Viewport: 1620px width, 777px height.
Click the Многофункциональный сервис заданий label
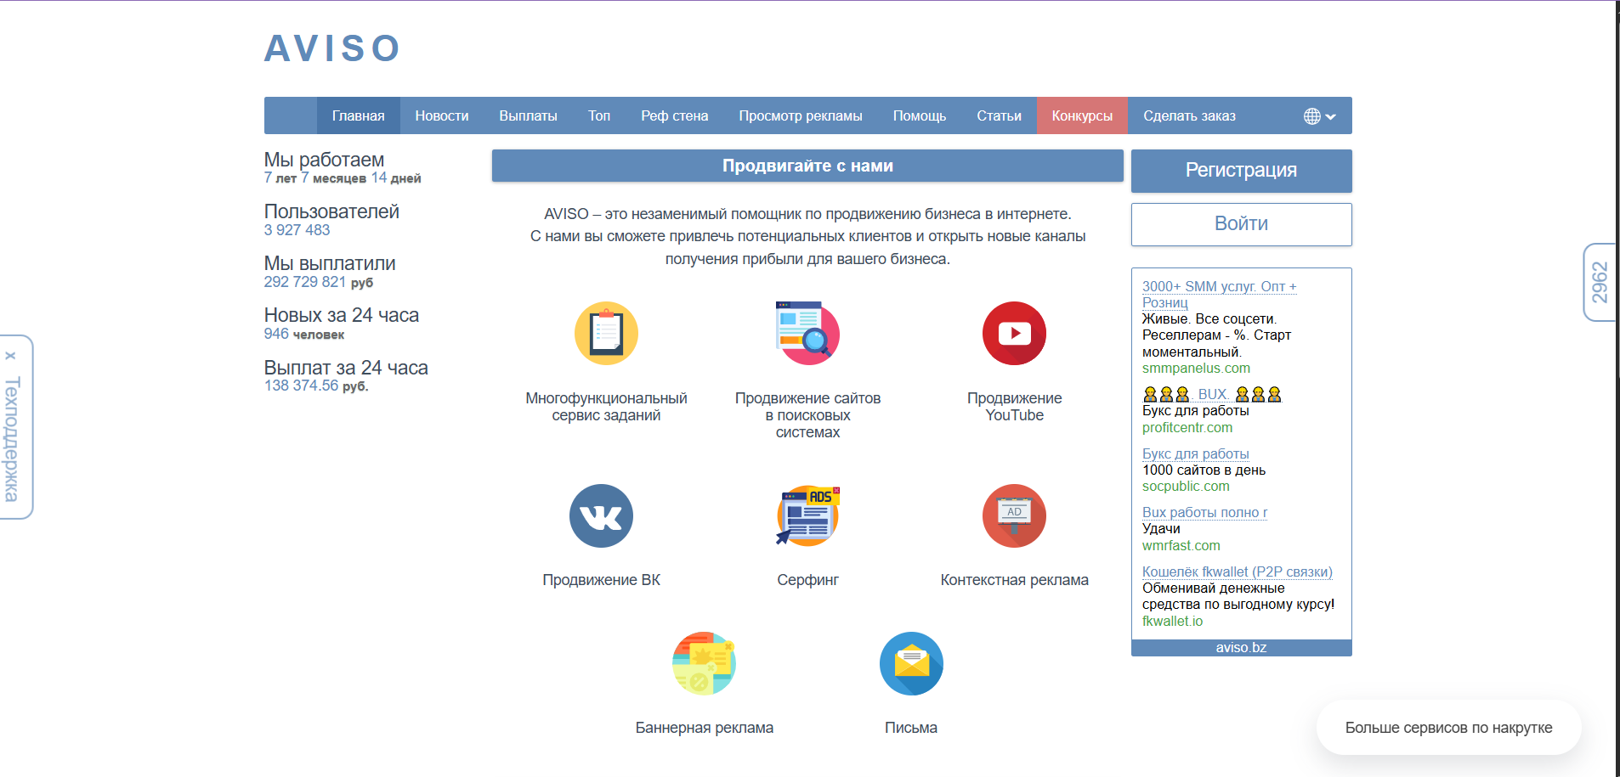(606, 407)
